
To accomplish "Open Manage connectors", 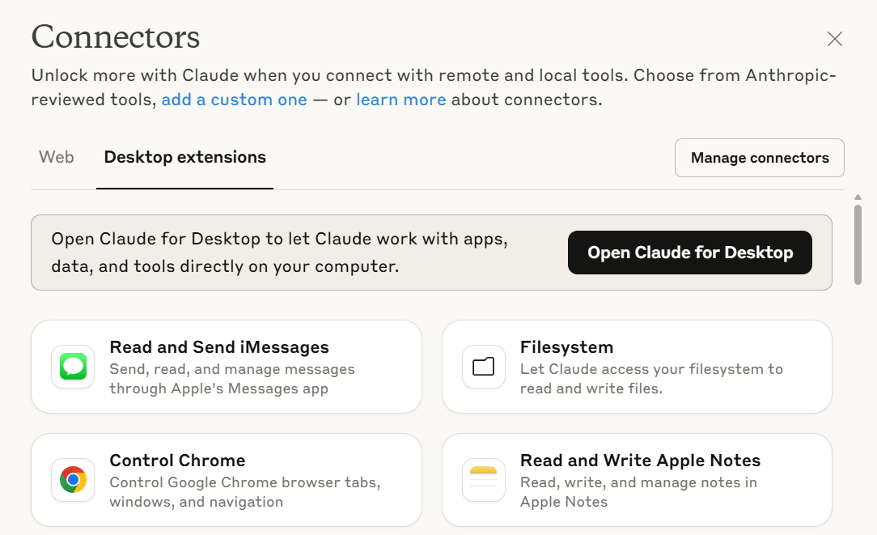I will point(759,158).
